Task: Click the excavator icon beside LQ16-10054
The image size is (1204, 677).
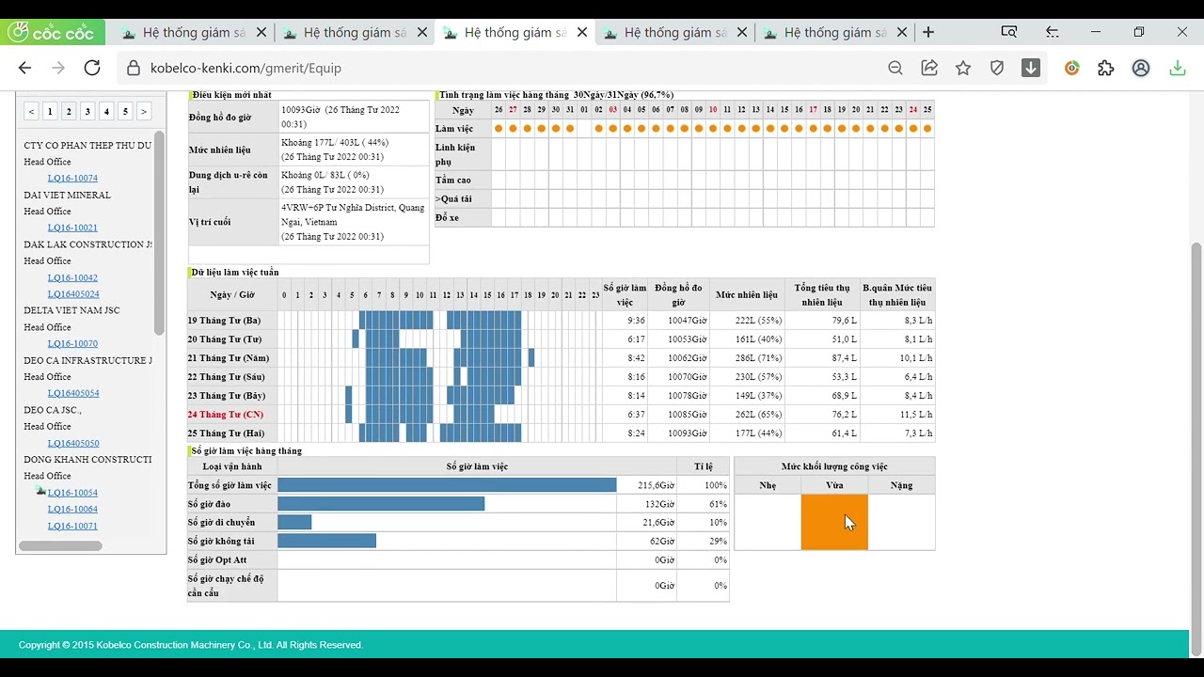Action: point(40,491)
